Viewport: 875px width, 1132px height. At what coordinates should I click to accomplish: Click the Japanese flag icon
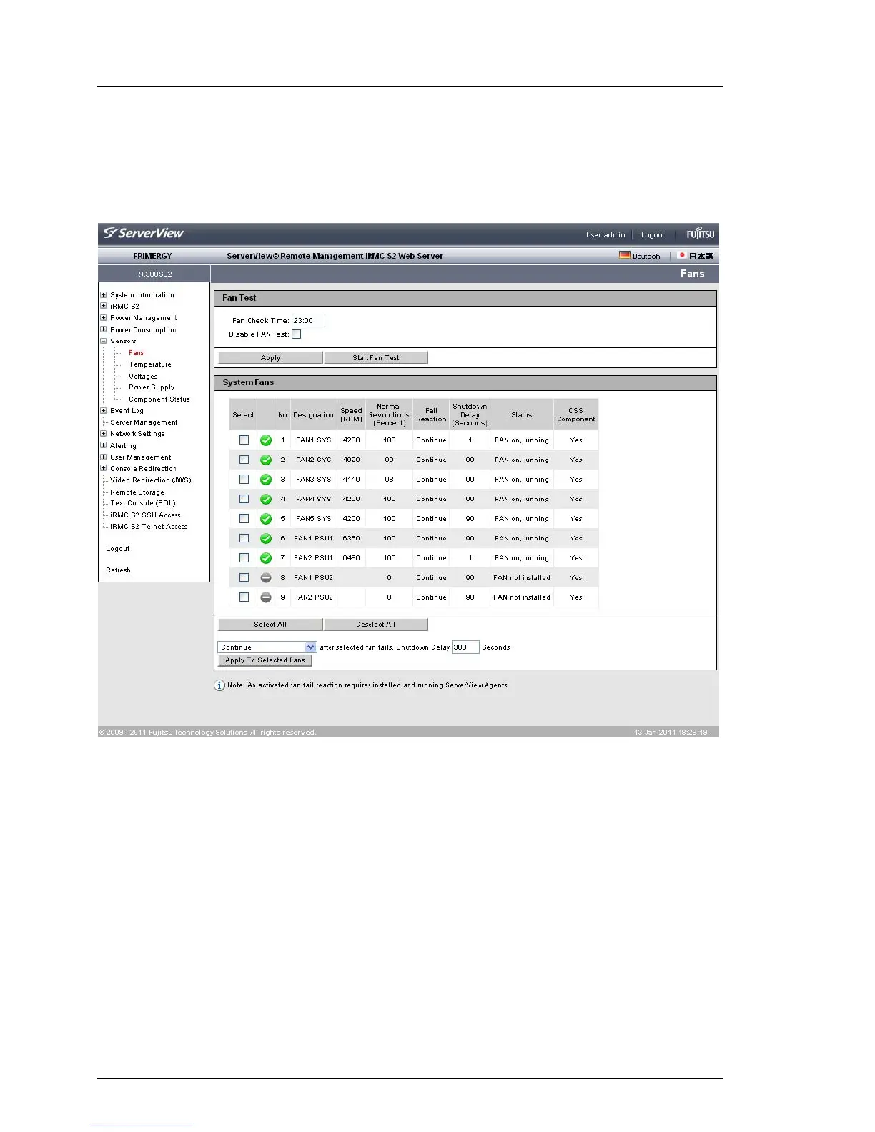pos(682,255)
